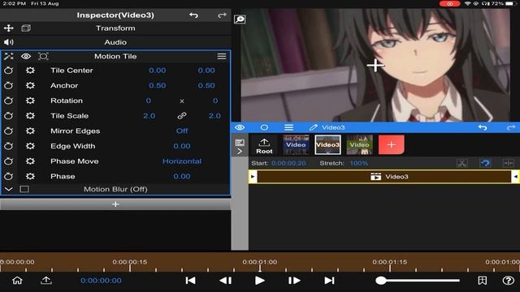Tap the split clip icon
Viewport: 520px width, 292px height.
508,163
